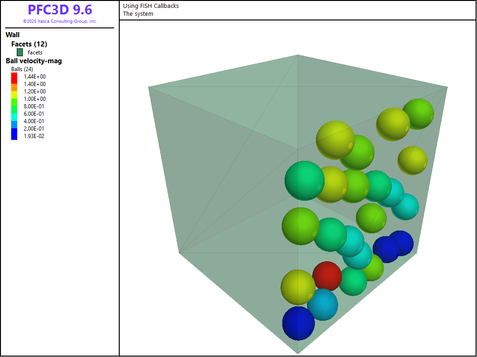Pick the only red ball in the box

(327, 276)
